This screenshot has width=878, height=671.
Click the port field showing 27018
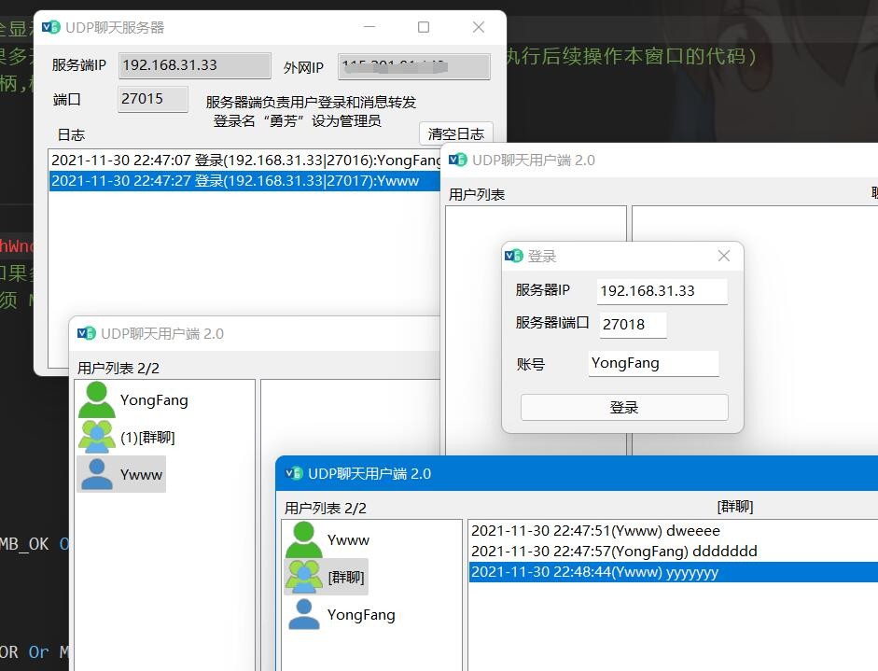pyautogui.click(x=633, y=325)
